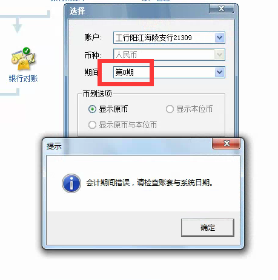278x280 pixels.
Task: Confirm the prompt with 确定 button
Action: pos(208,228)
